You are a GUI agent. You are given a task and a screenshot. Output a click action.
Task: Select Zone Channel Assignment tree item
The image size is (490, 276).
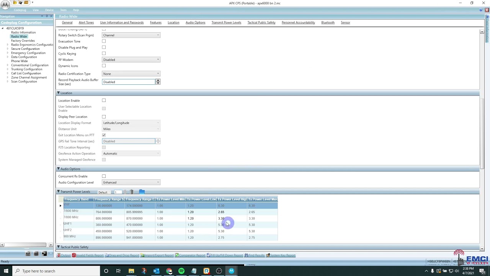[x=29, y=77]
